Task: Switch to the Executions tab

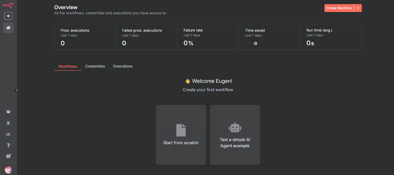Action: pyautogui.click(x=123, y=66)
